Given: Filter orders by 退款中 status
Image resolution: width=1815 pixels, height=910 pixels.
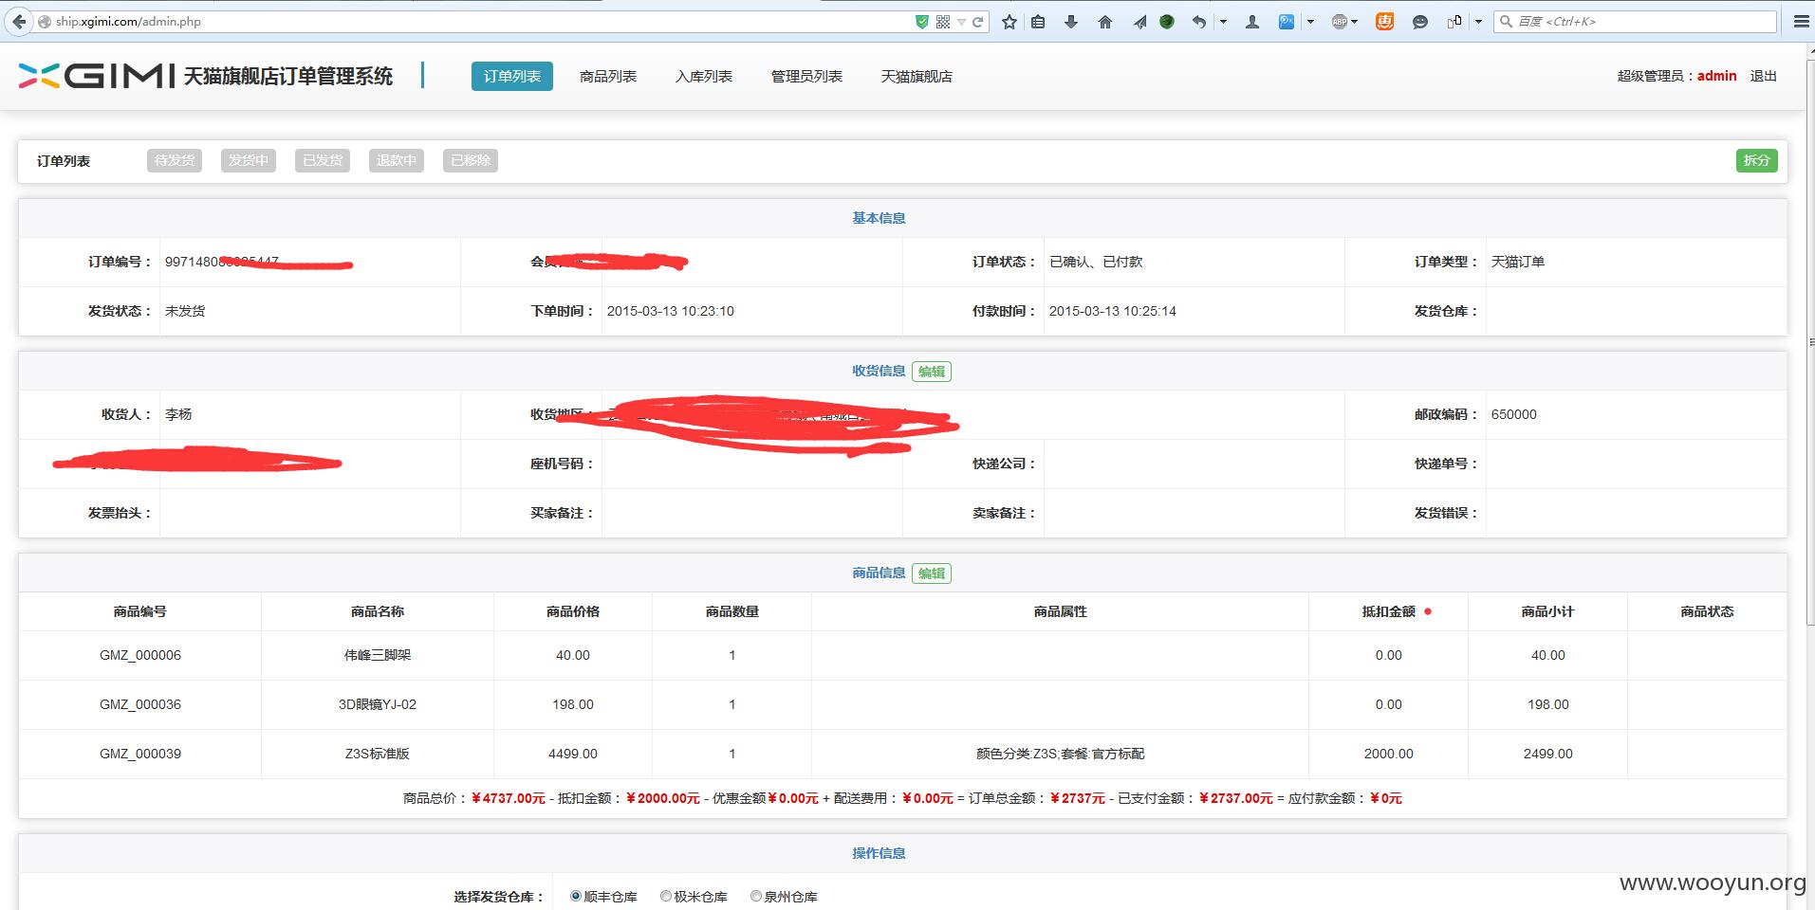Looking at the screenshot, I should 397,161.
